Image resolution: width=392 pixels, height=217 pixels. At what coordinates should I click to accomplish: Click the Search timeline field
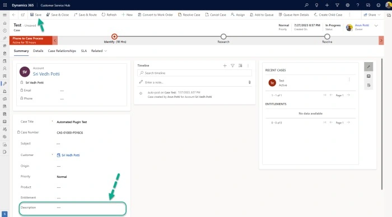(x=194, y=73)
